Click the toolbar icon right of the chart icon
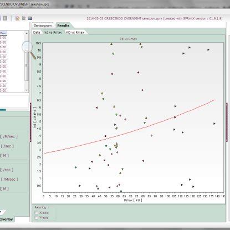 tap(24, 18)
